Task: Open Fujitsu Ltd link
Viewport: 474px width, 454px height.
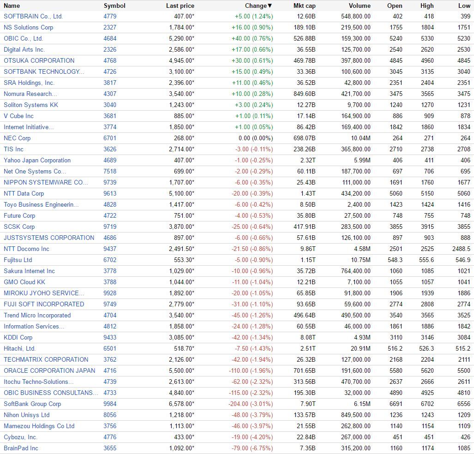Action: [18, 260]
